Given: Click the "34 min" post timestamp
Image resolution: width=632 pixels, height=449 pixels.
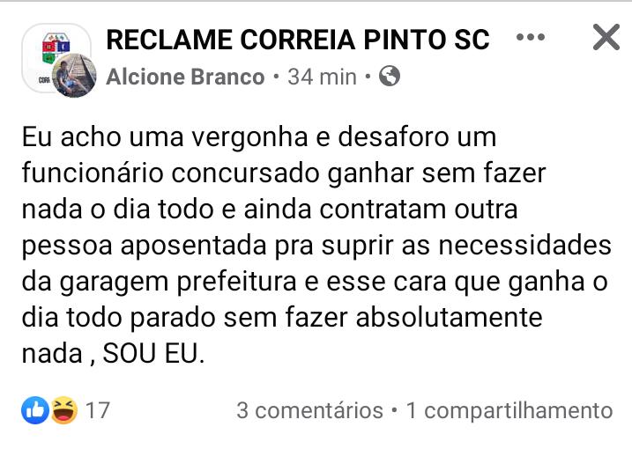Looking at the screenshot, I should click(322, 77).
